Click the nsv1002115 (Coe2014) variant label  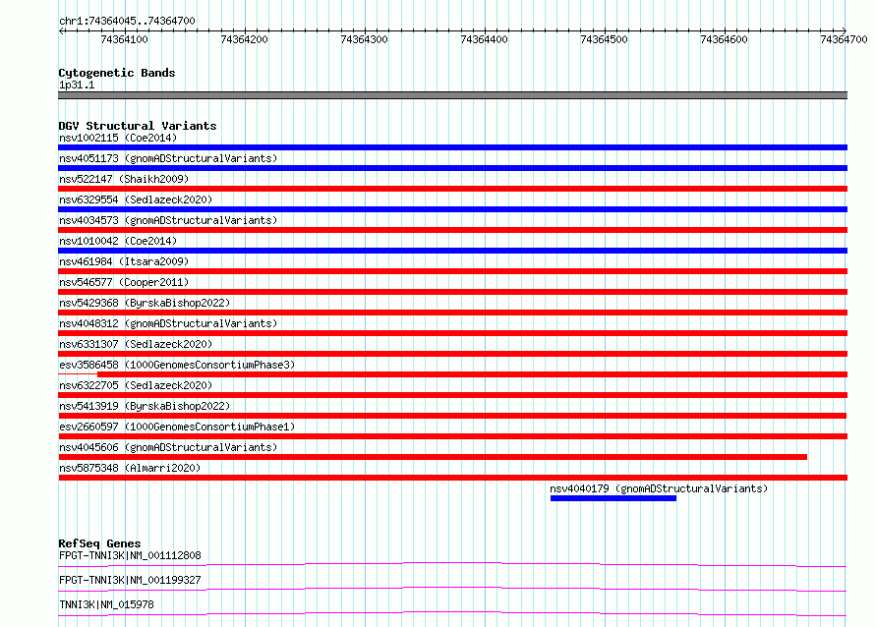point(118,138)
